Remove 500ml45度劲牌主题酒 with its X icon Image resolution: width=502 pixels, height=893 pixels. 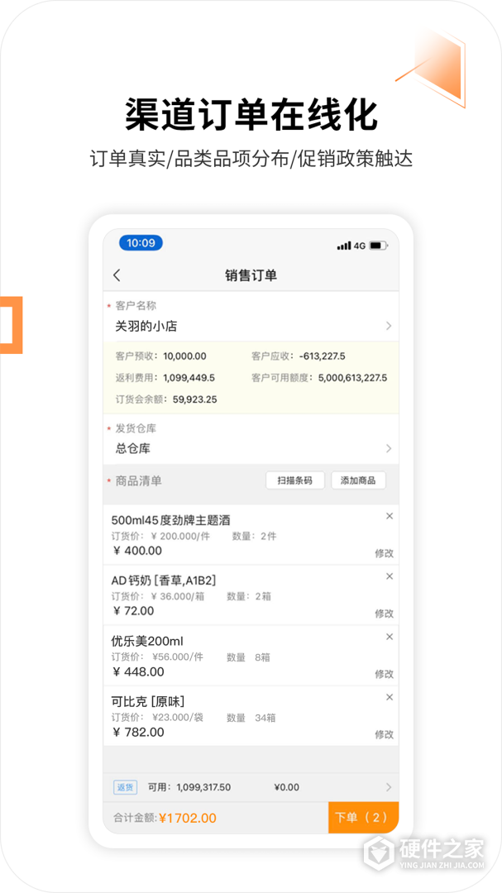[x=390, y=516]
